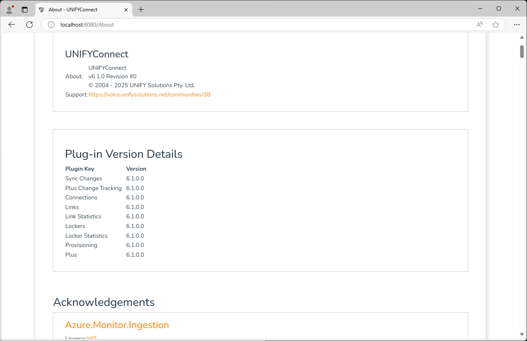The width and height of the screenshot is (527, 341).
Task: Open the browser Settings and more menu
Action: click(x=517, y=25)
